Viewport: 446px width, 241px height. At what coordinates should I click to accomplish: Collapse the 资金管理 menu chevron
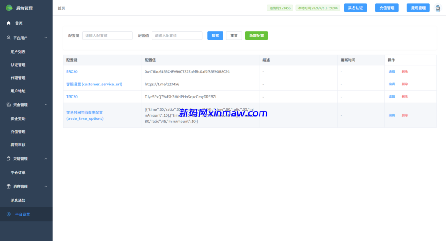tap(46, 105)
